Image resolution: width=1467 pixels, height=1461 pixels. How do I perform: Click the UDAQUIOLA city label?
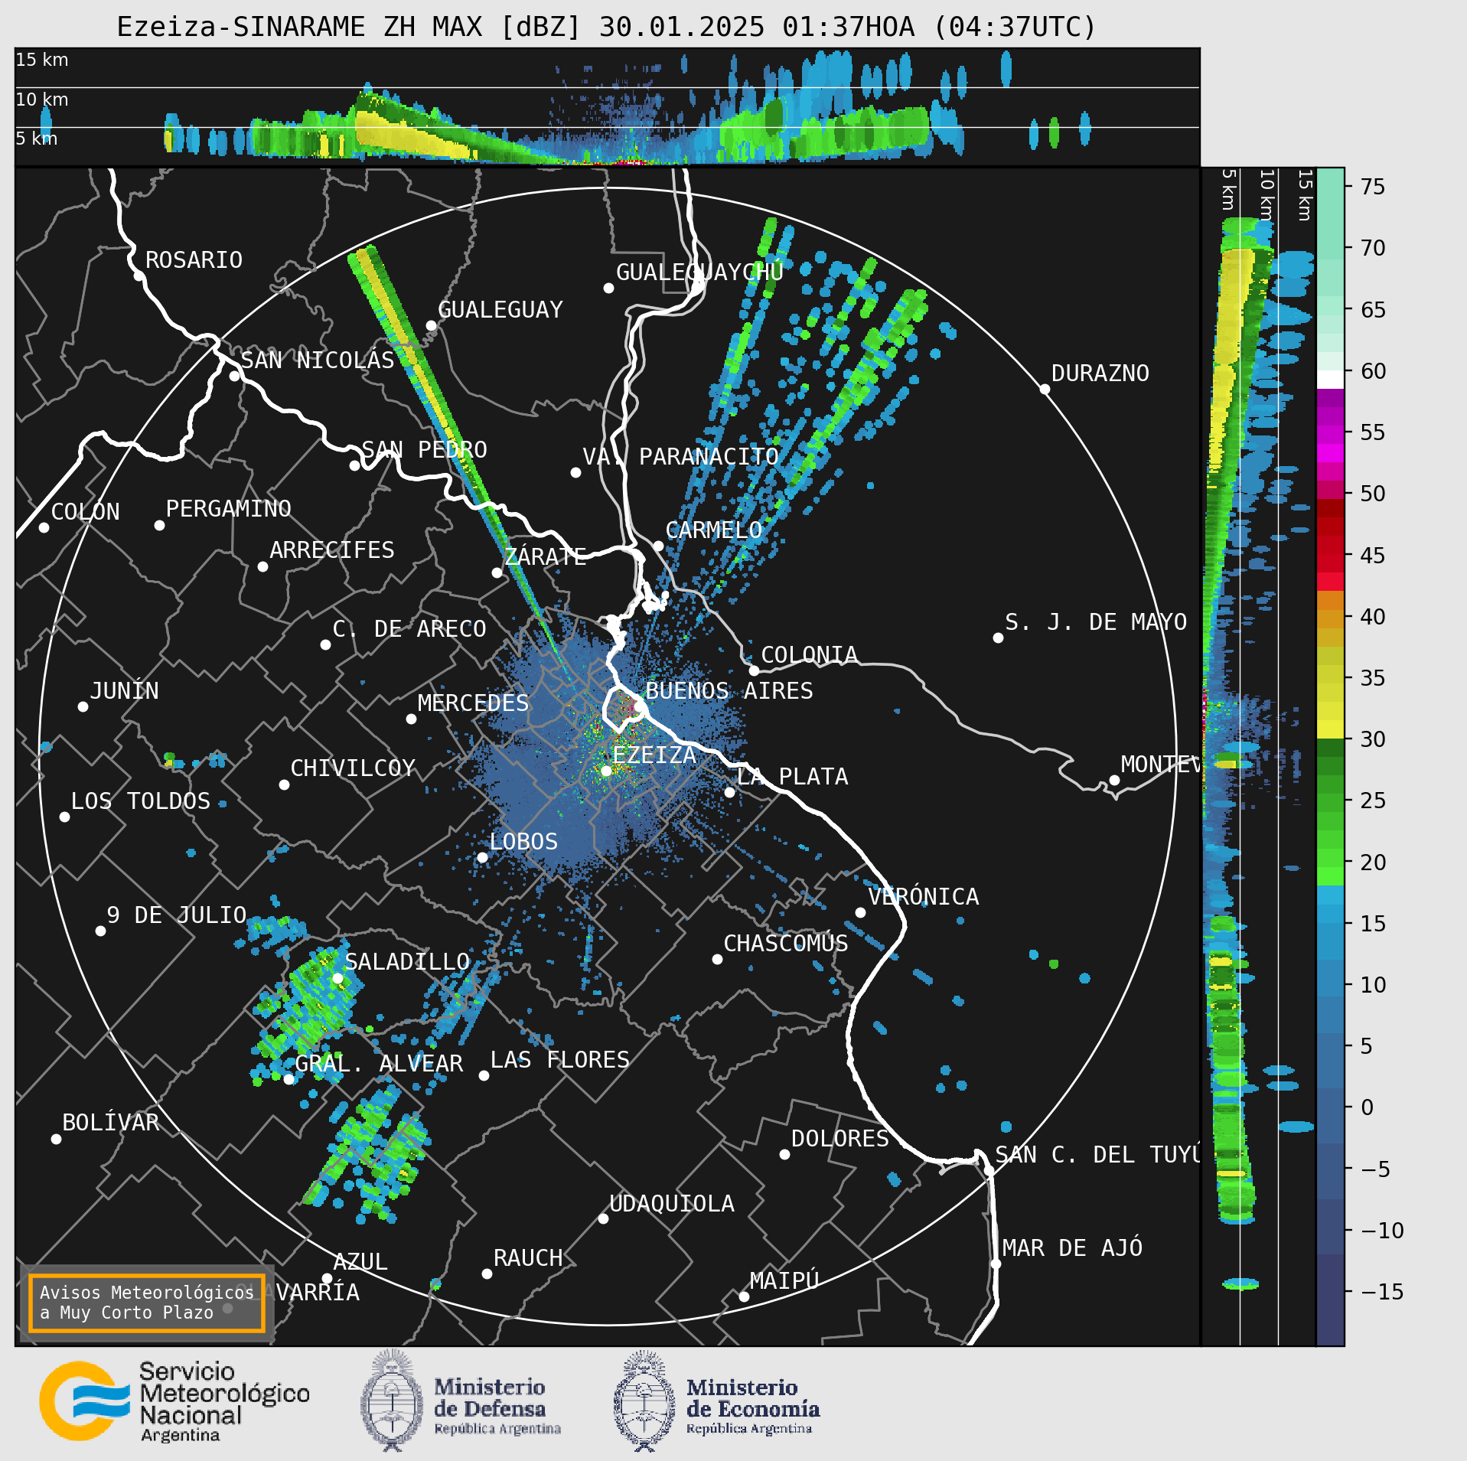pos(671,1204)
